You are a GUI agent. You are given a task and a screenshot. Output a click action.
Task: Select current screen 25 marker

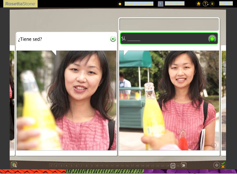coord(173,166)
